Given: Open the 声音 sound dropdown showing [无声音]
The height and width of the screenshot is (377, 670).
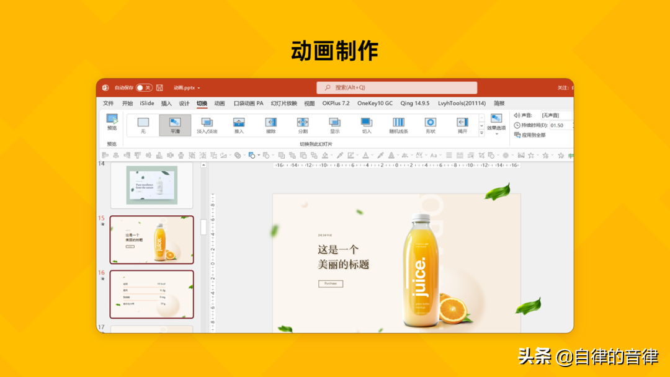Looking at the screenshot, I should click(x=556, y=115).
